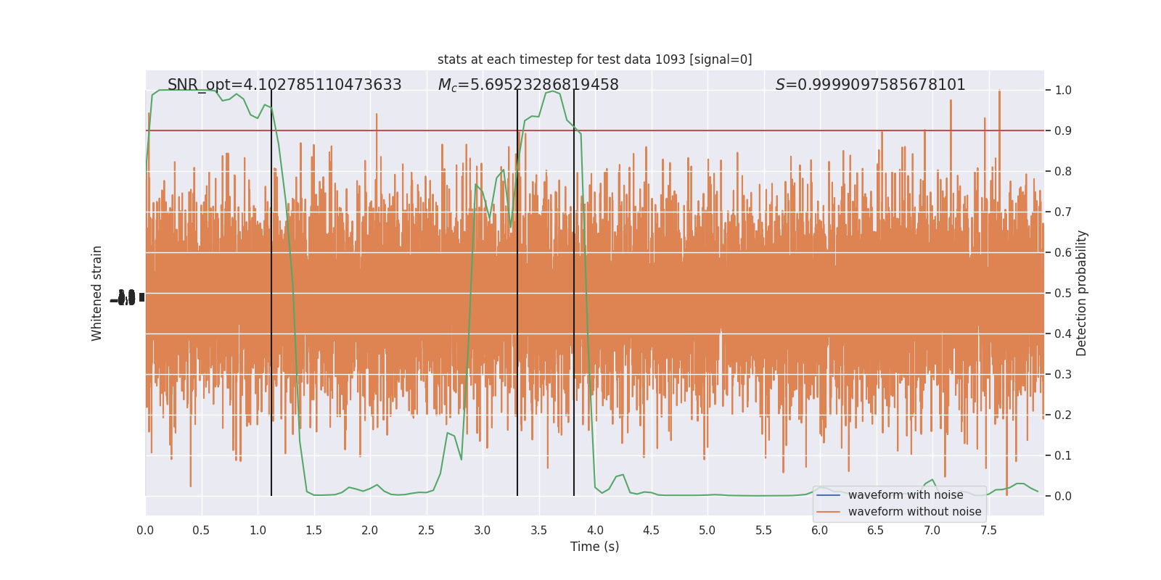Viewport: 1161px width, 580px height.
Task: Click the 'Time (s)' x-axis label
Action: 594,547
